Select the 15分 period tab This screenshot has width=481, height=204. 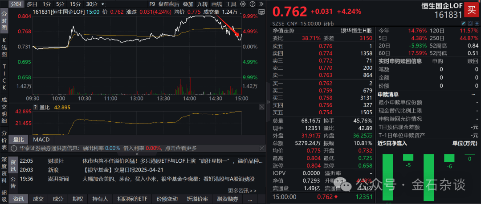(x=75, y=4)
